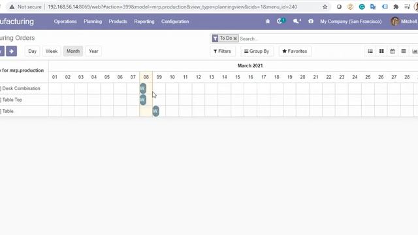Open the media control playlist icon
The height and width of the screenshot is (235, 418).
(407, 7)
